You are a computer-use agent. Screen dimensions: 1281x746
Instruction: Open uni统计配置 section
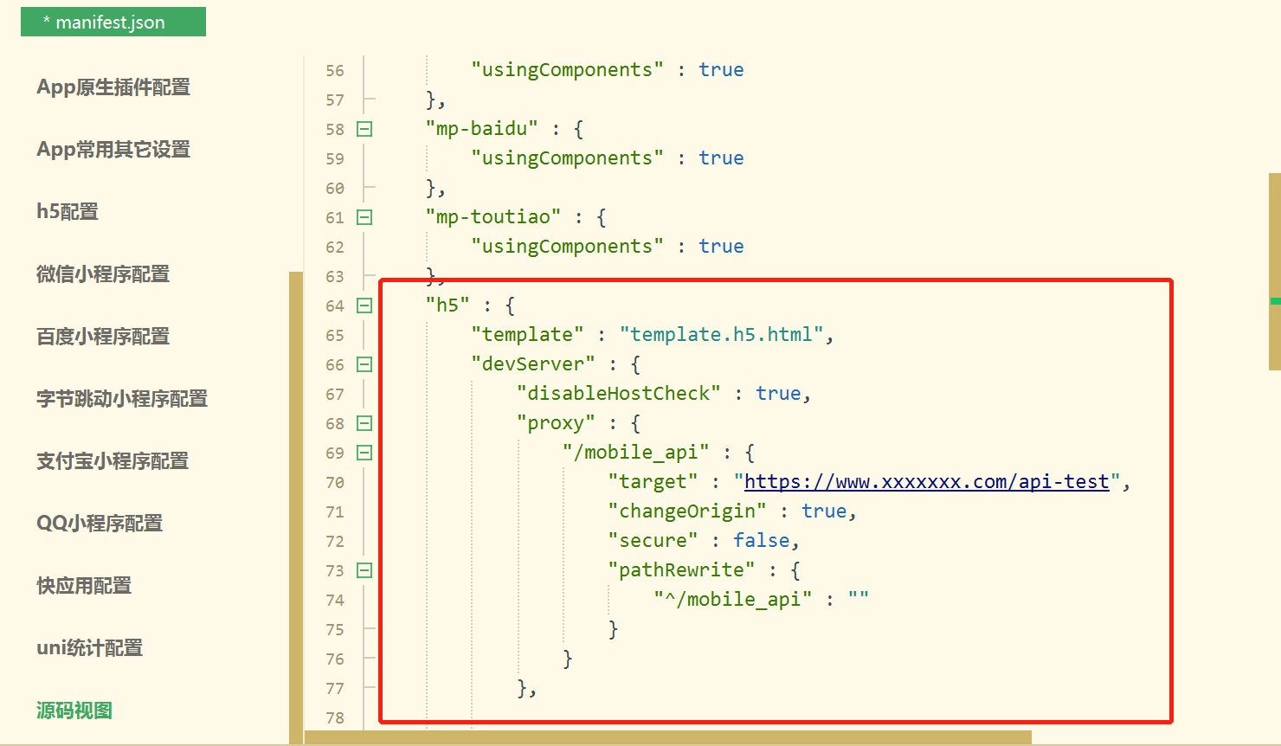(x=90, y=647)
